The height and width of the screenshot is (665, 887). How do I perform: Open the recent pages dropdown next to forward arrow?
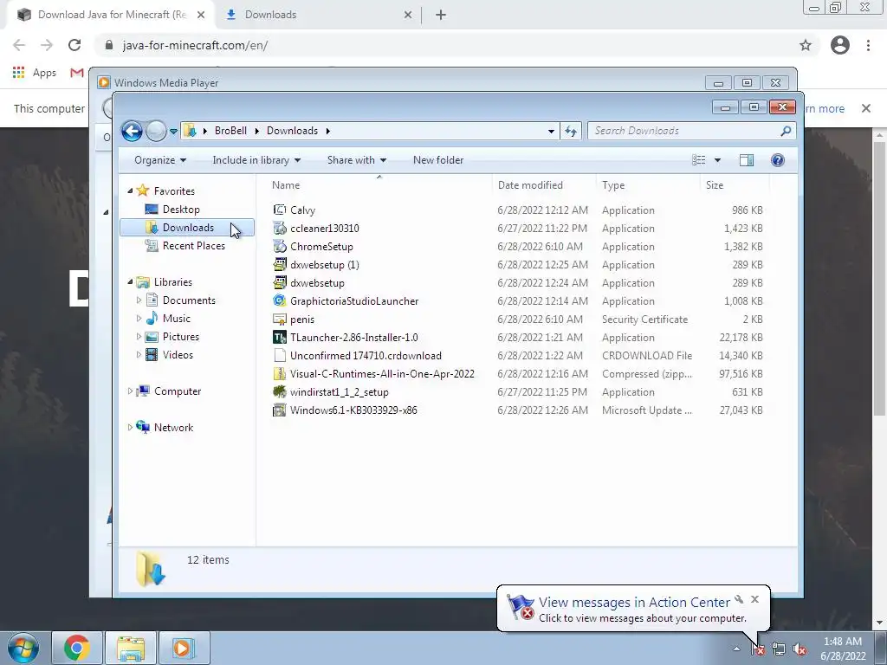[173, 132]
